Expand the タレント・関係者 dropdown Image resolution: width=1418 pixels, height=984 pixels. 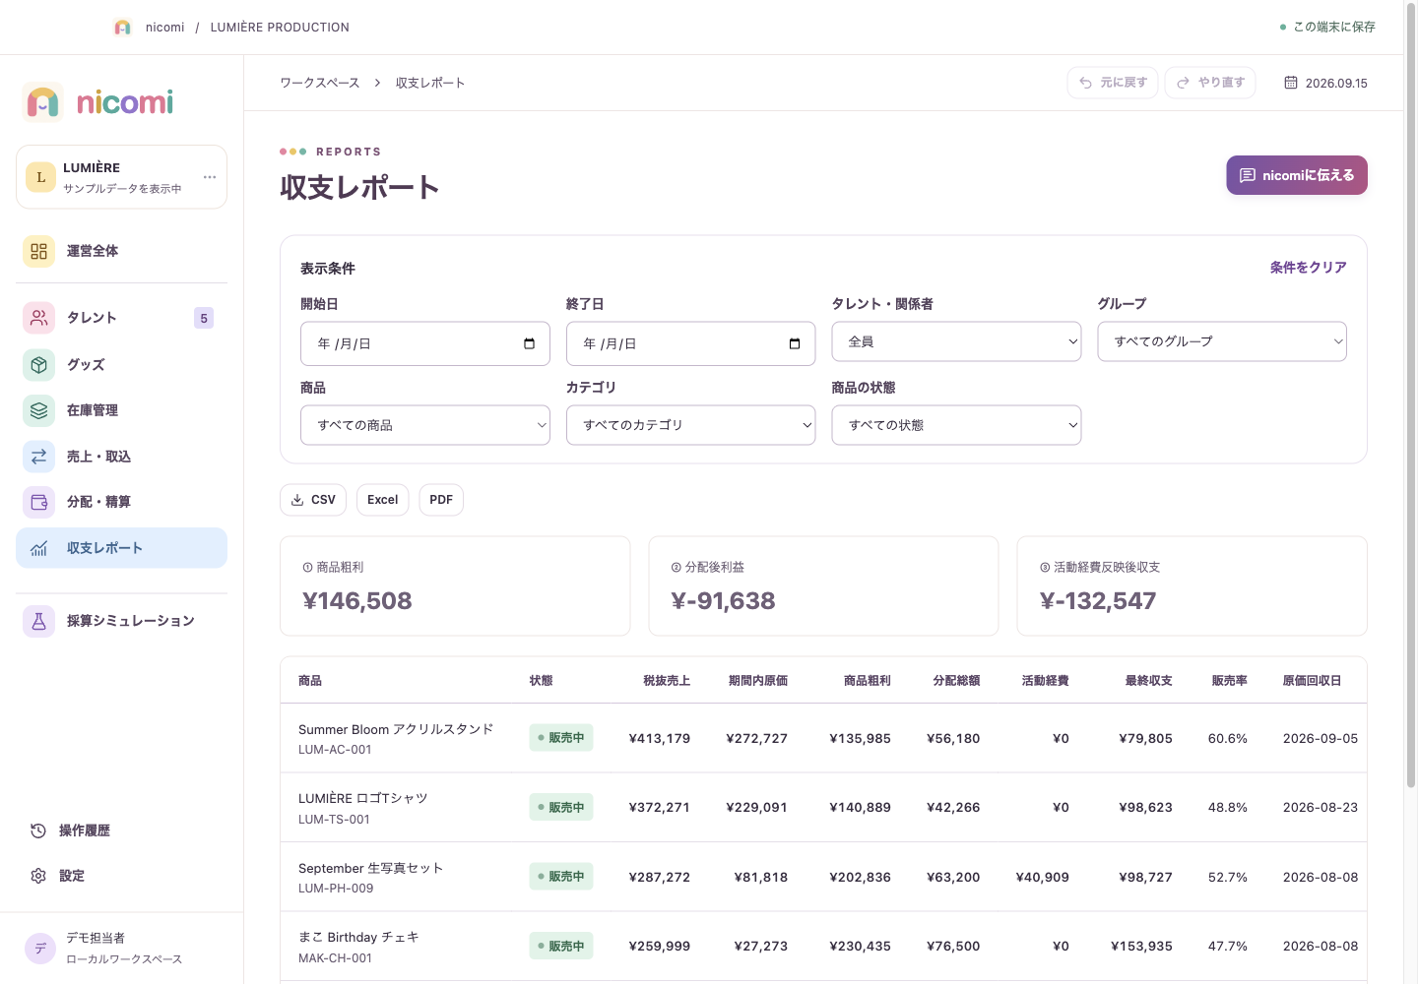pyautogui.click(x=956, y=341)
